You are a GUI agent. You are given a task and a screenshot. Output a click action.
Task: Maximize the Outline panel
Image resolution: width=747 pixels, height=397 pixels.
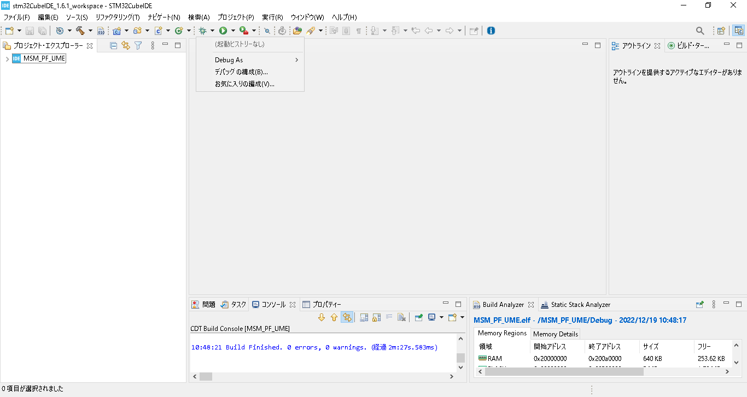click(x=739, y=45)
